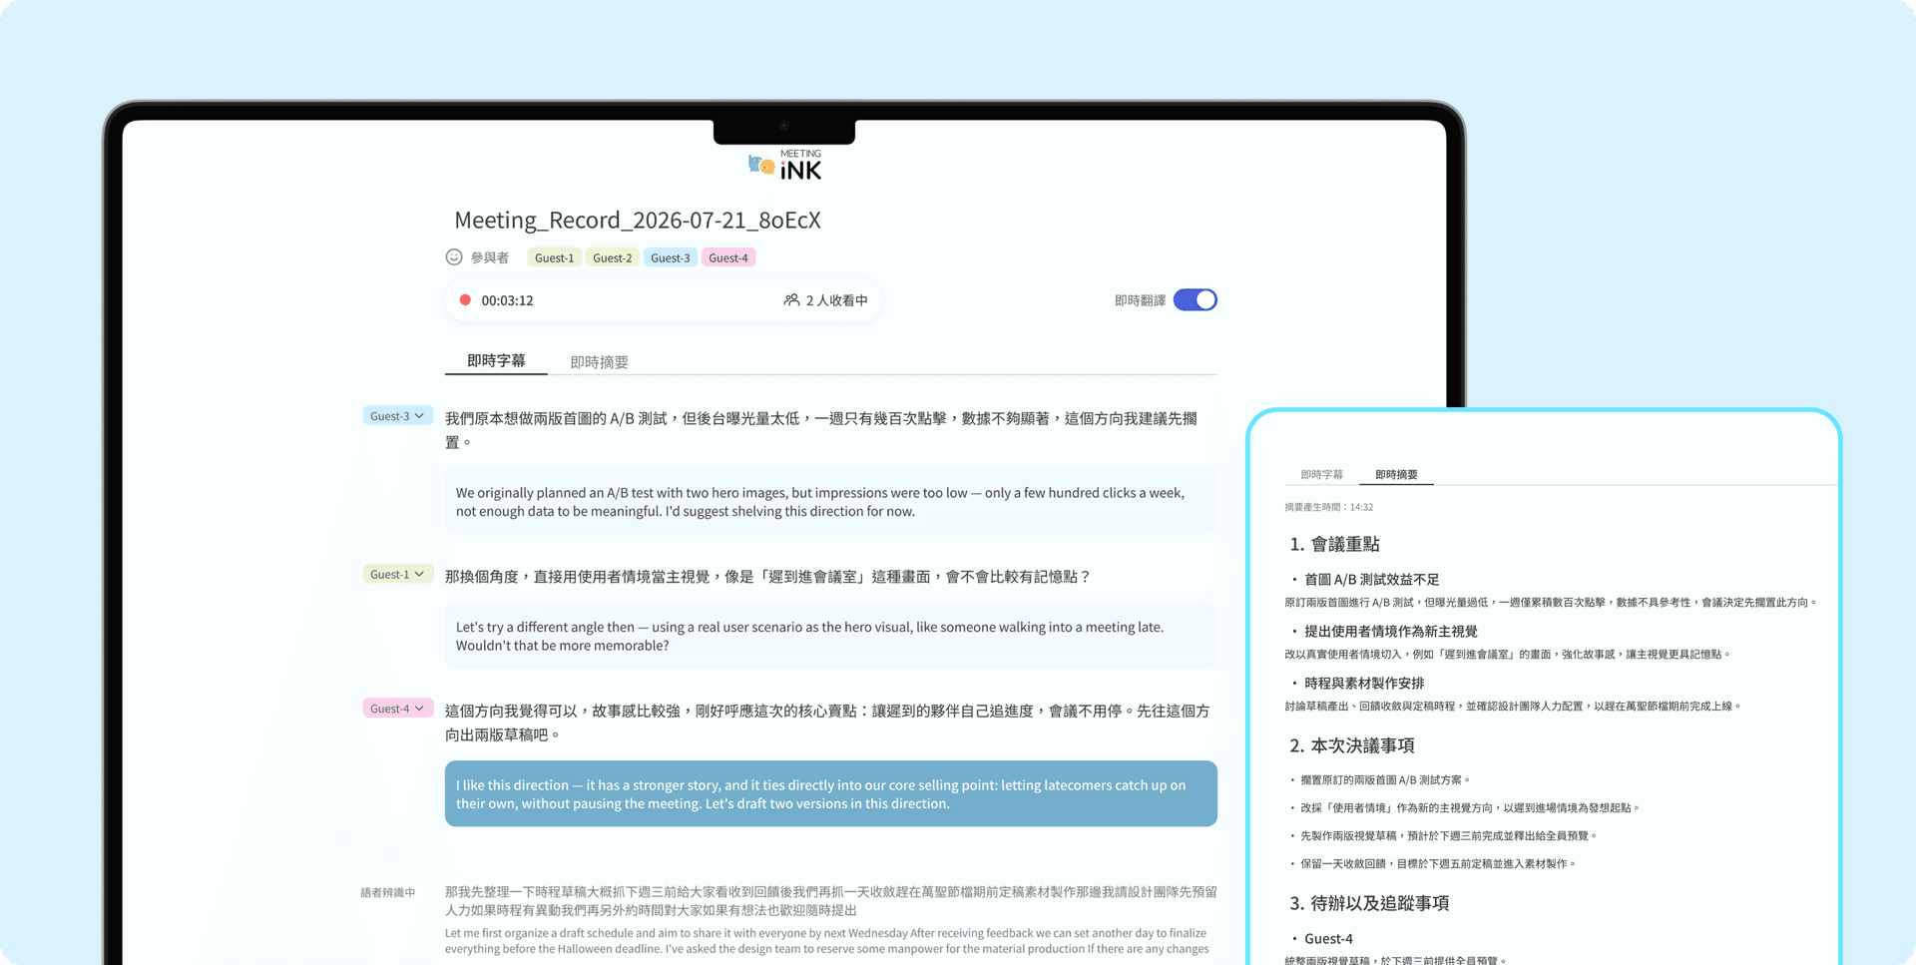Click the viewers people icon

click(x=791, y=299)
